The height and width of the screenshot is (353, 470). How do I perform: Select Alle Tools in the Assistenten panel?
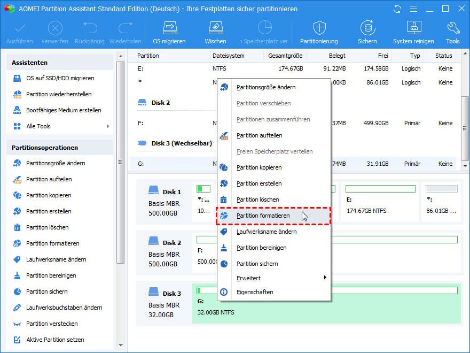(61, 126)
